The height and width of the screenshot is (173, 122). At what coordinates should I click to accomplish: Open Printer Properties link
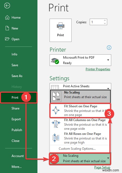point(98,69)
